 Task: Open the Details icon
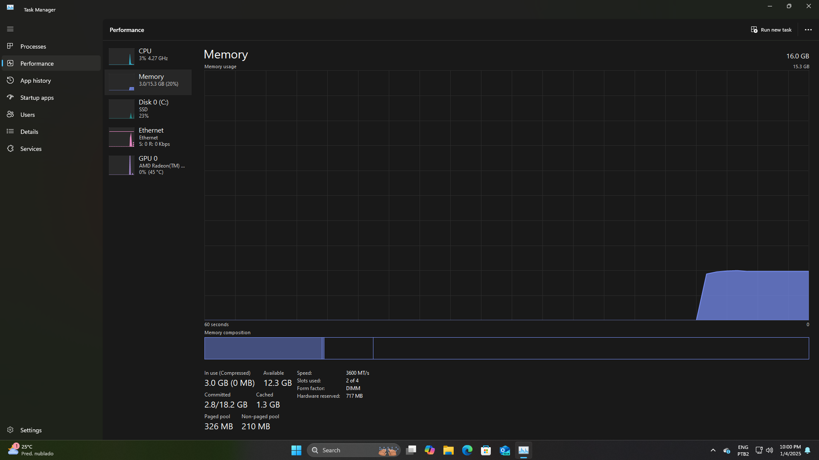coord(10,131)
